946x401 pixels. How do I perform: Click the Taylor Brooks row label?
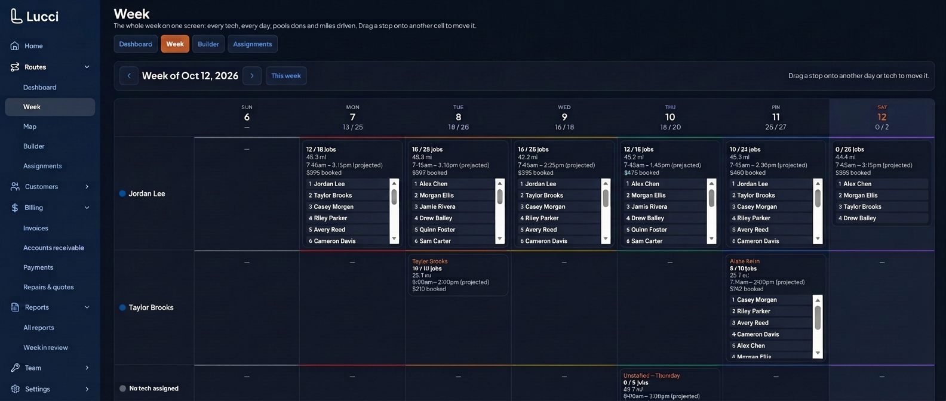tap(151, 307)
